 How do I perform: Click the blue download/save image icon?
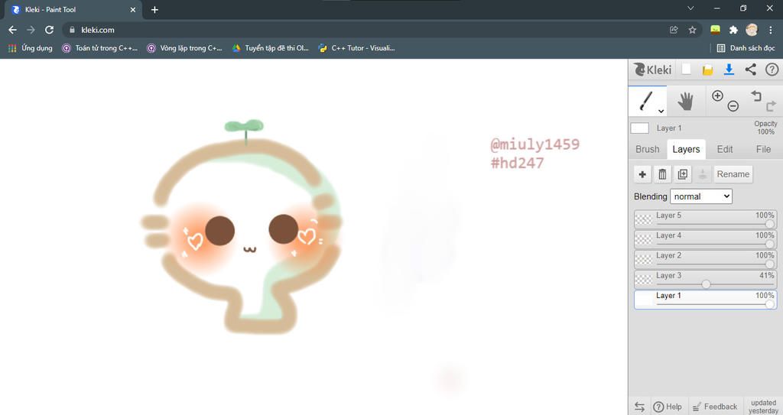click(729, 70)
